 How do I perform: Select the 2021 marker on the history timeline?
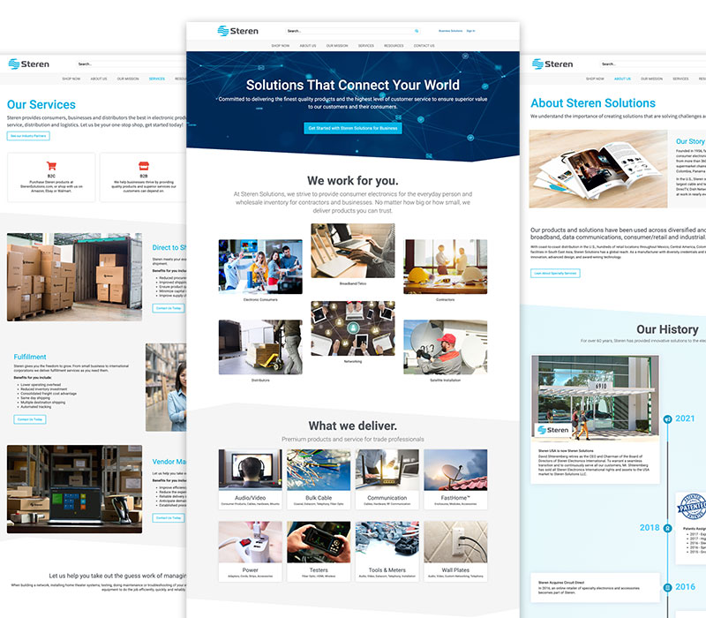click(x=667, y=419)
